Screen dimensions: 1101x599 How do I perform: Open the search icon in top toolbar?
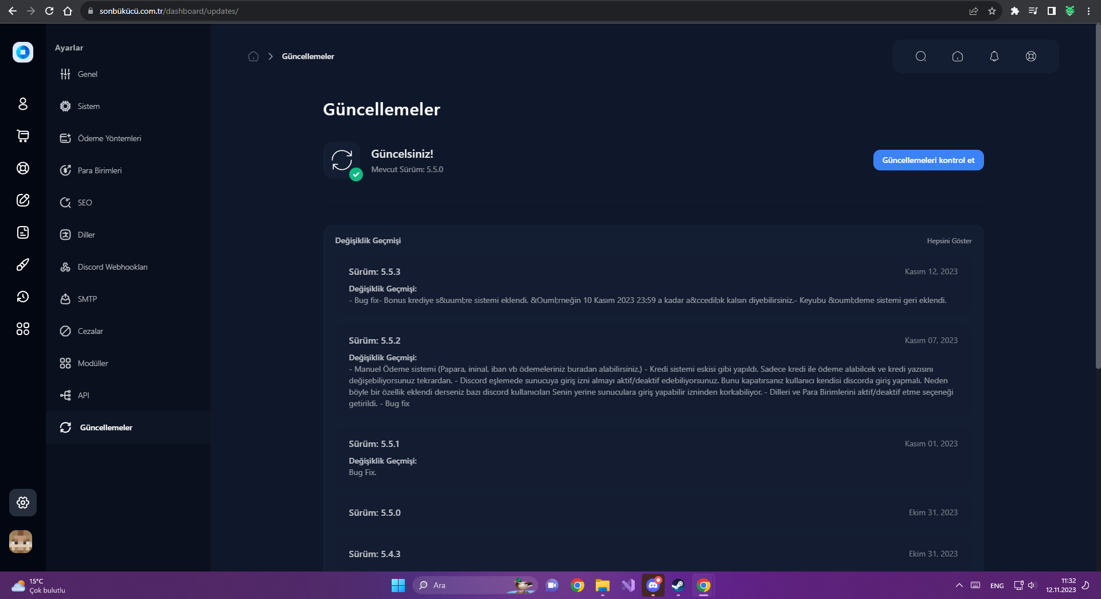click(921, 56)
